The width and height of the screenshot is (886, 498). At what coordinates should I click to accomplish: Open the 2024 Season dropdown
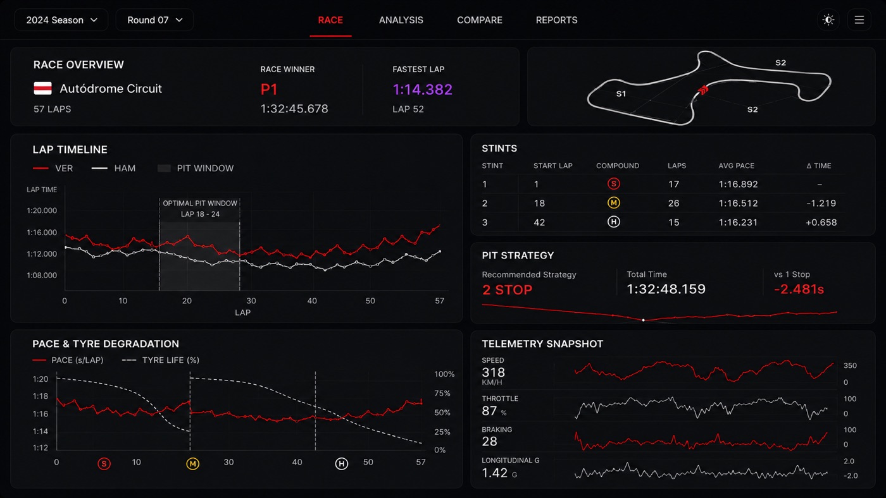pos(61,20)
